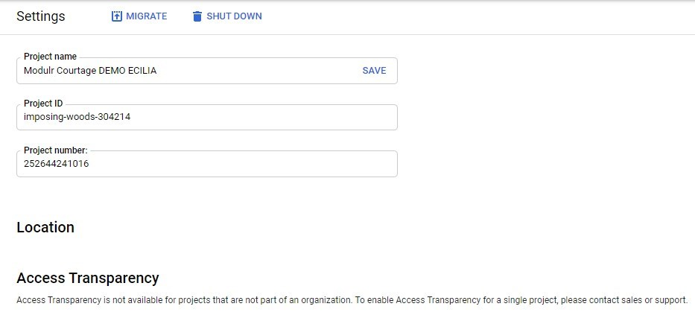Save the project name
The image size is (695, 321).
tap(374, 71)
